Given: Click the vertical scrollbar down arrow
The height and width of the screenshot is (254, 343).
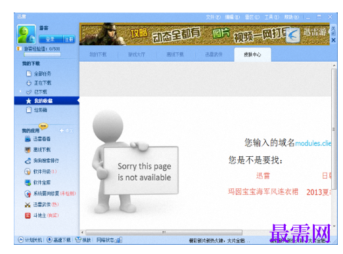Looking at the screenshot, I should click(334, 226).
